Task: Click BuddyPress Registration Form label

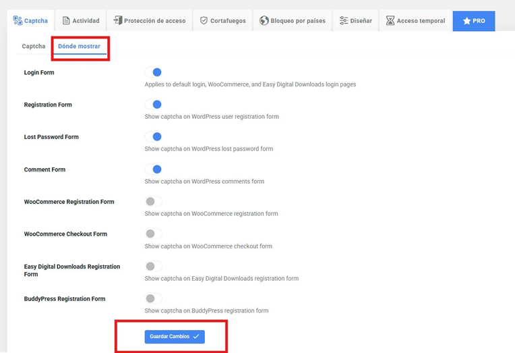Action: point(65,299)
